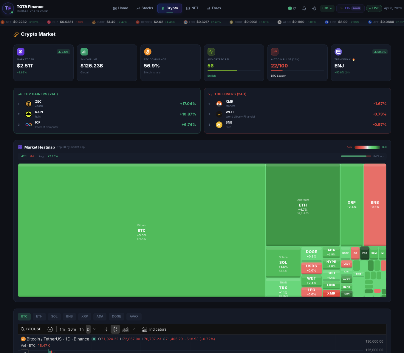Viewport: 404px width, 353px height.
Task: Open the BTCUSD symbol search
Action: 31,329
